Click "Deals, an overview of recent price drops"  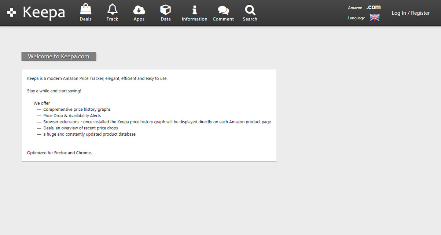pos(81,128)
